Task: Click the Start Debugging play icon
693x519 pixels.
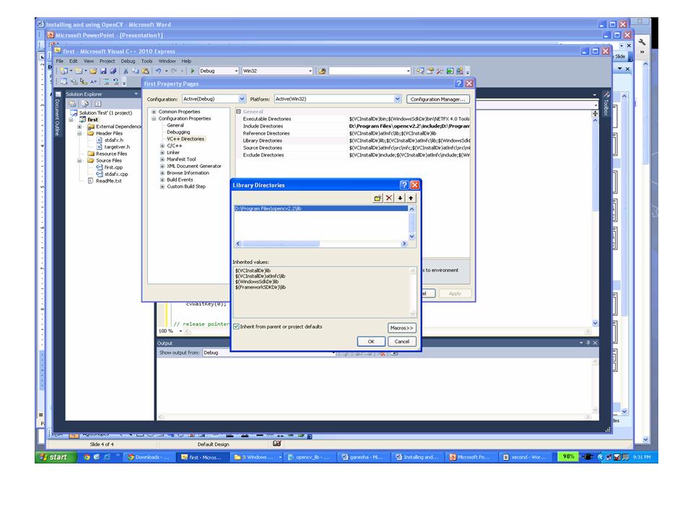Action: click(x=193, y=71)
